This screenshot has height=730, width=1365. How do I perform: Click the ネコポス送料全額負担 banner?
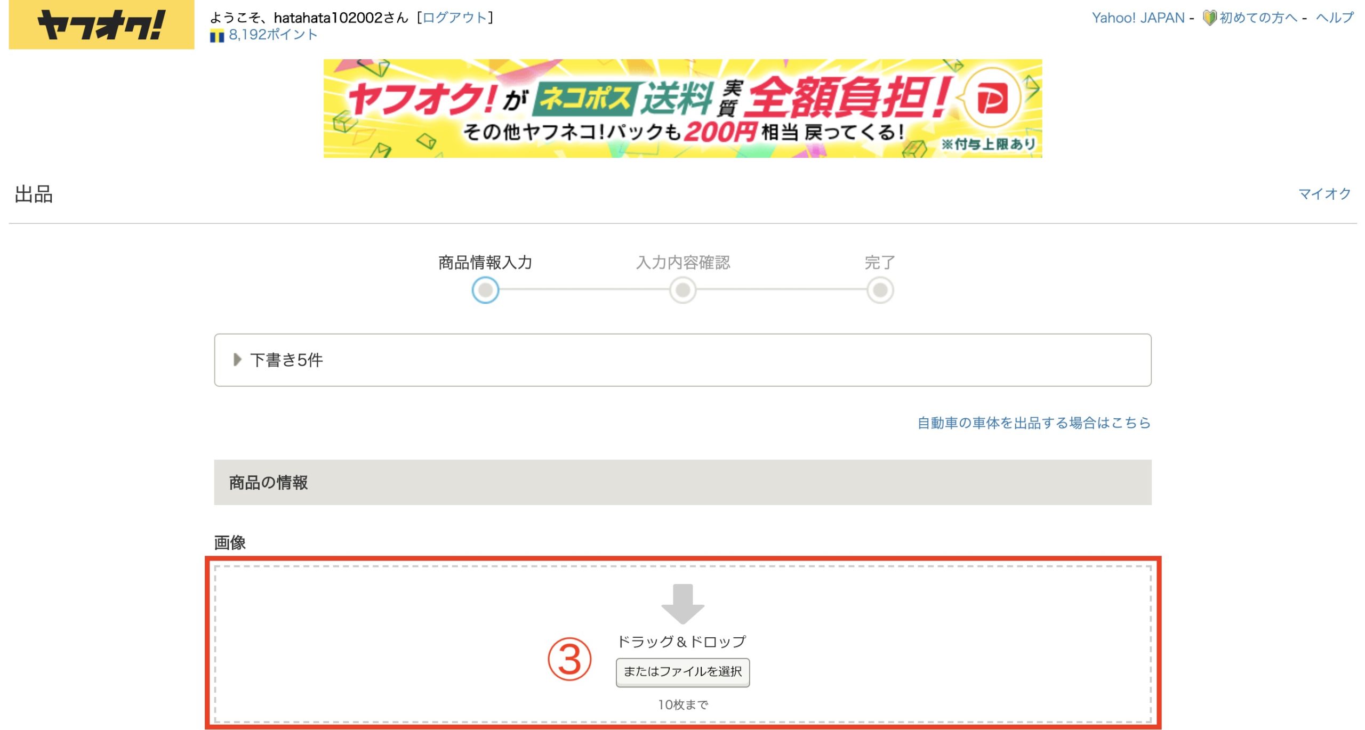tap(682, 108)
